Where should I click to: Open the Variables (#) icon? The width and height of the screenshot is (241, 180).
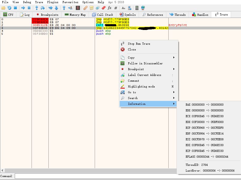[x=116, y=8]
